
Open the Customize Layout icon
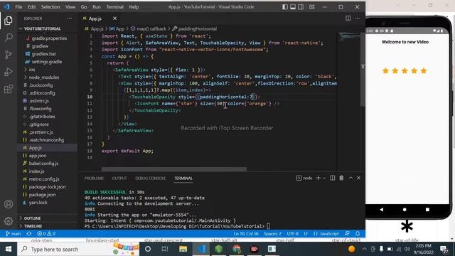pyautogui.click(x=311, y=6)
